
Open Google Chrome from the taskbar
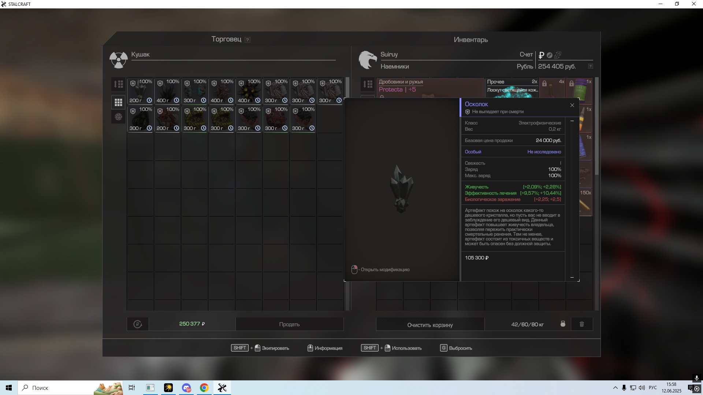tap(204, 388)
